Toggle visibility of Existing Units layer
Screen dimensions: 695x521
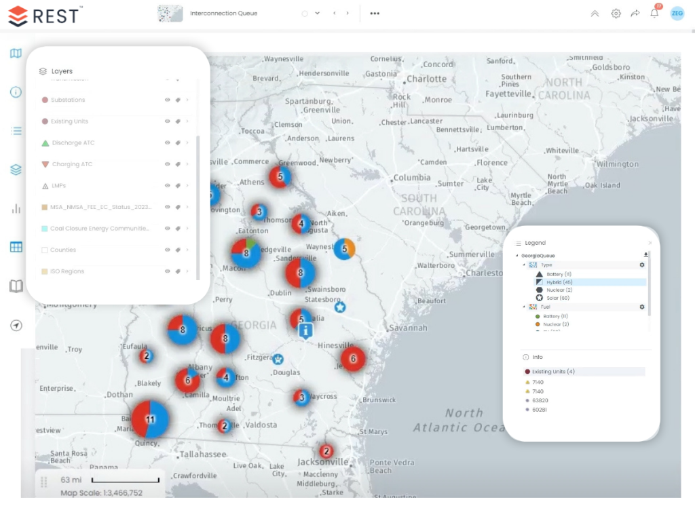[168, 121]
